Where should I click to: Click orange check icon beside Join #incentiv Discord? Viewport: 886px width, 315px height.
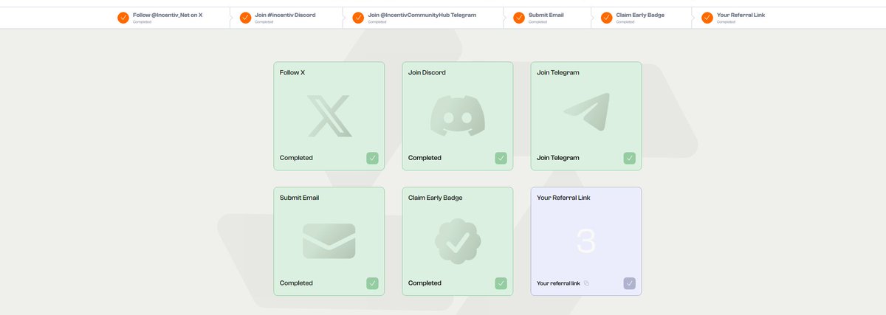click(245, 18)
